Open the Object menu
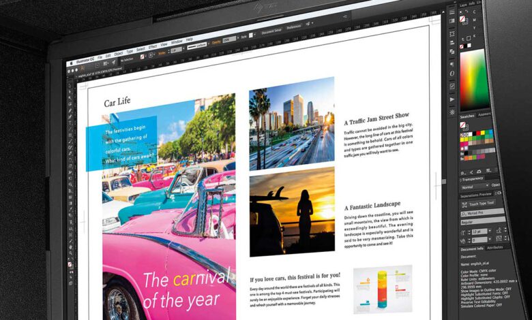Screen dimensions: 532x320 click(x=119, y=54)
